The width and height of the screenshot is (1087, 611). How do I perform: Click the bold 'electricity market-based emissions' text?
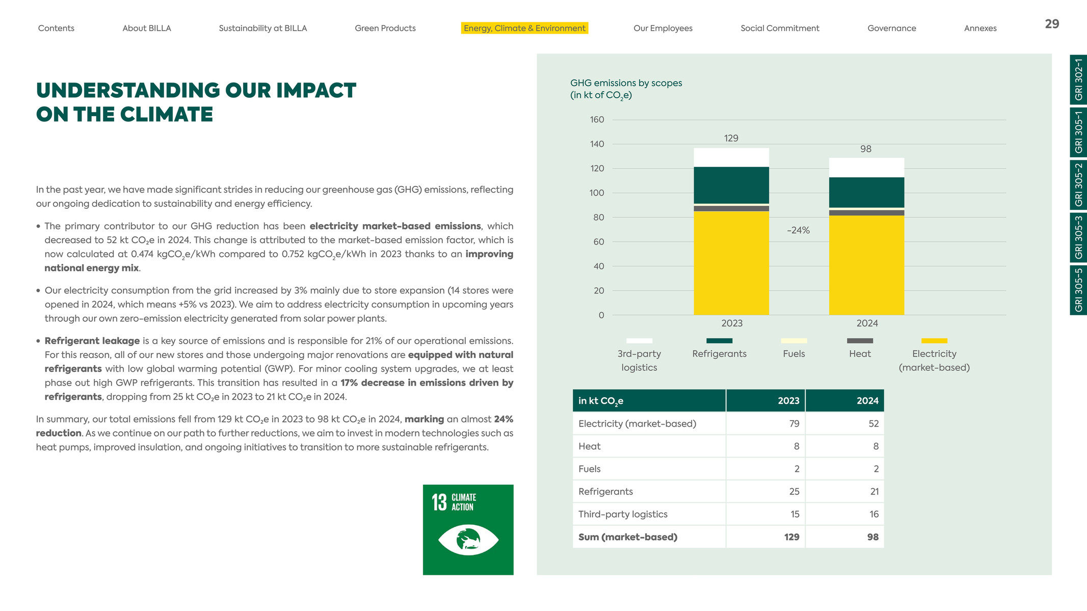pos(395,226)
